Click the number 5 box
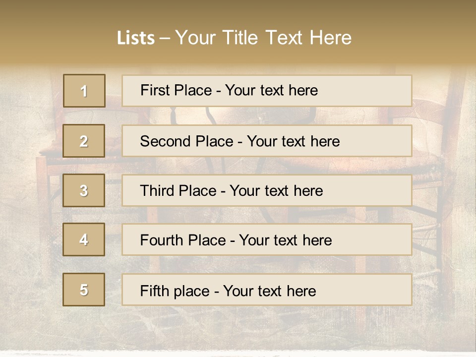 click(84, 290)
